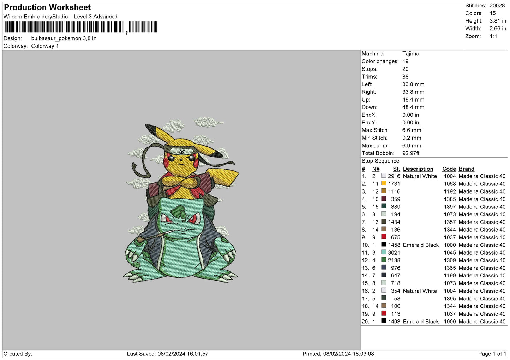Click the 'N#' column header
510x360 pixels.
point(376,169)
